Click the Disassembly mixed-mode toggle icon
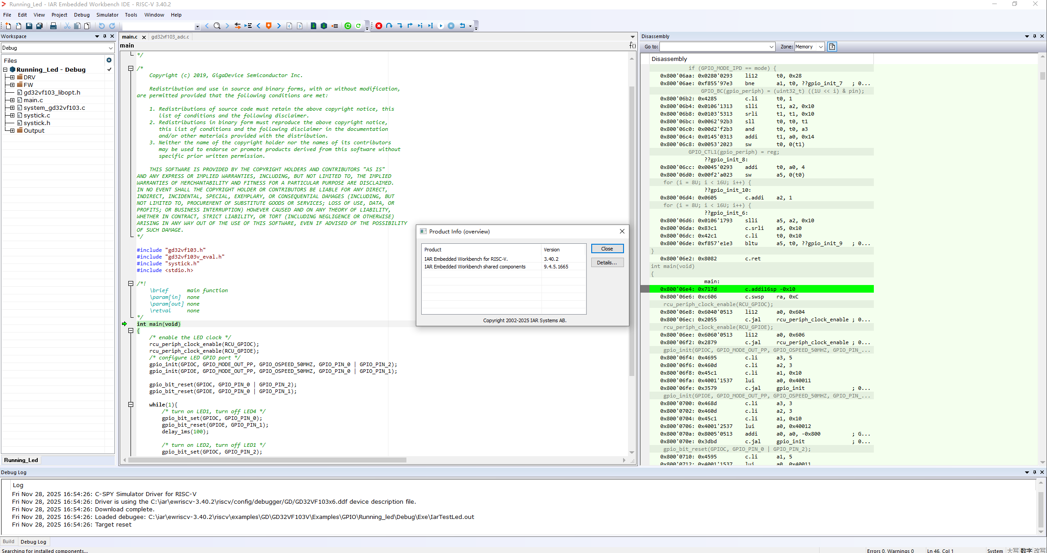 coord(832,47)
